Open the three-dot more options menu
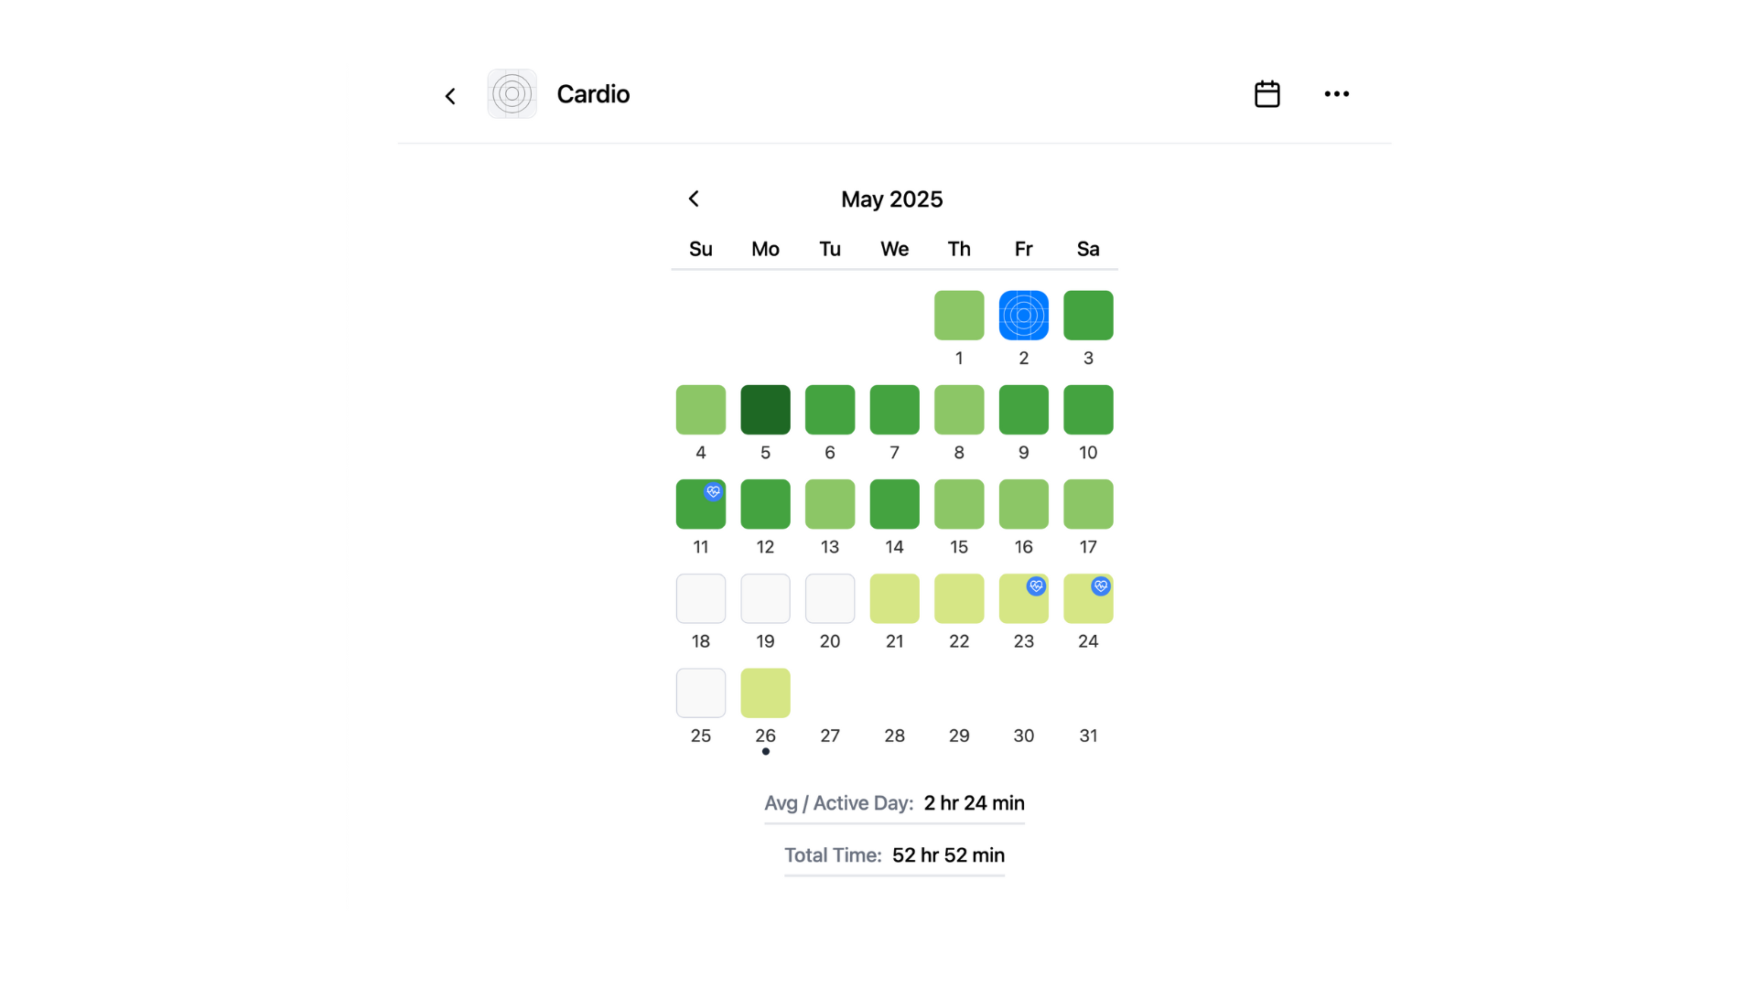This screenshot has height=988, width=1757. click(x=1336, y=94)
